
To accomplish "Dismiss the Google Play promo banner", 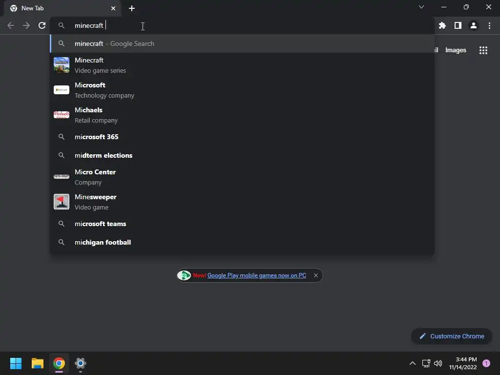I will coord(316,275).
